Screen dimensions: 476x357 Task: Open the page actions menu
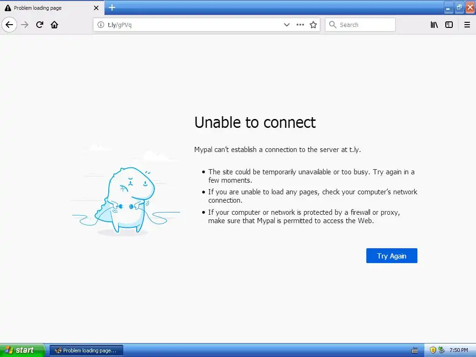pos(300,25)
